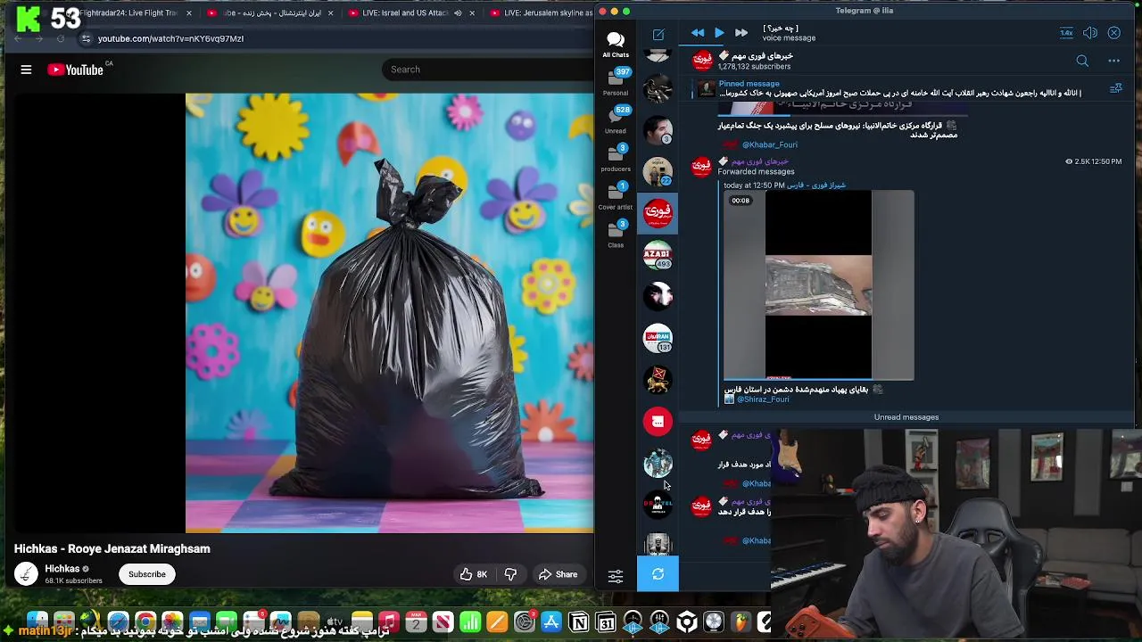This screenshot has height=642, width=1142.
Task: Dislike the Hichkas video
Action: (x=510, y=574)
